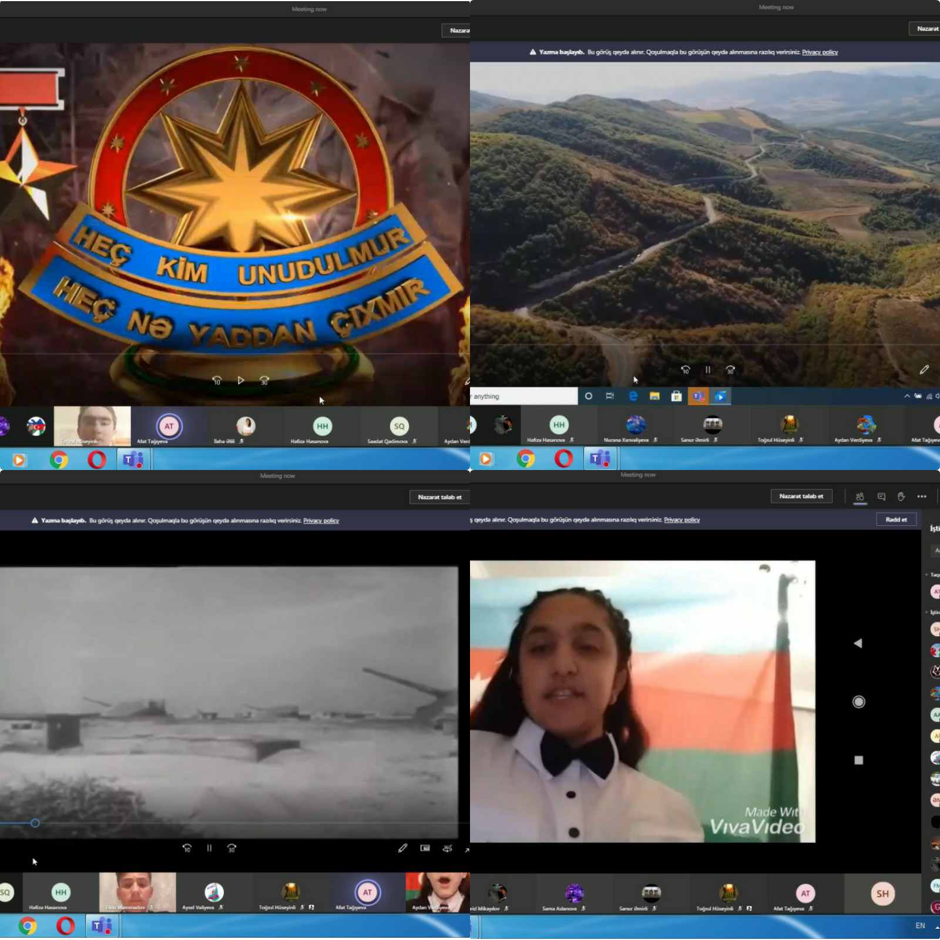Open Teams from the taskbar under the landscape meeting
Screen dimensions: 940x940
point(600,458)
